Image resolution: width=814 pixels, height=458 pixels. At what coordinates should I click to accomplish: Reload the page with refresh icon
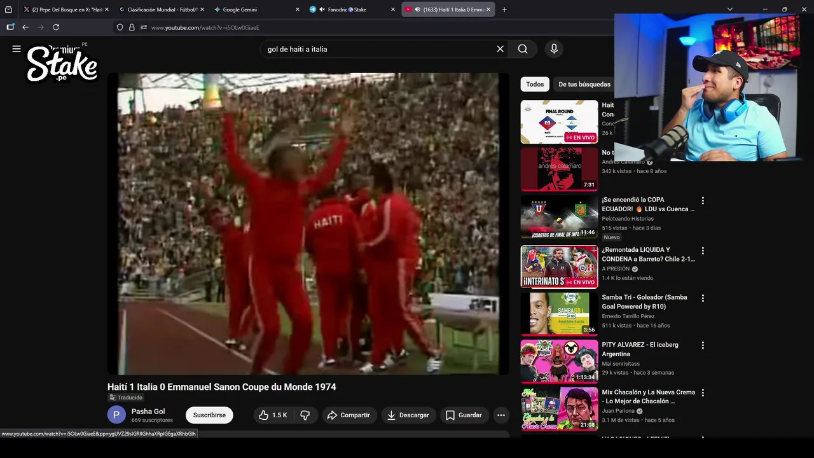coord(56,27)
